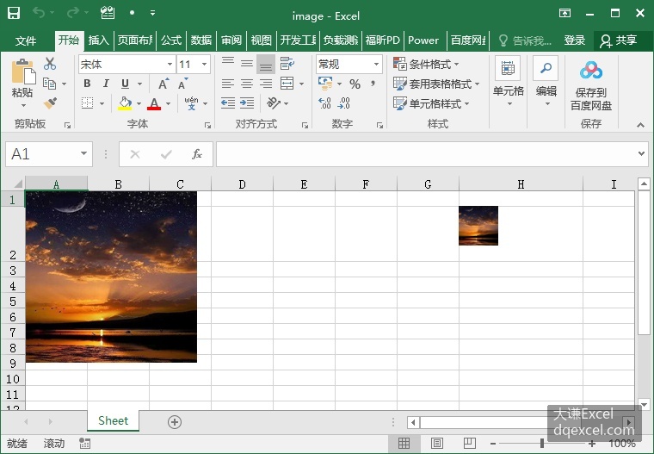Toggle underline formatting
654x454 pixels.
pos(125,84)
